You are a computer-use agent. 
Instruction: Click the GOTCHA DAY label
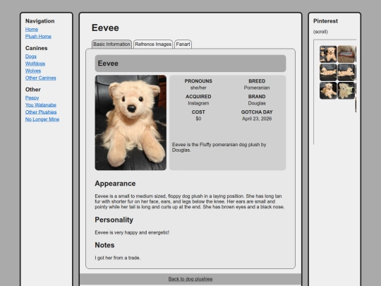click(x=257, y=112)
